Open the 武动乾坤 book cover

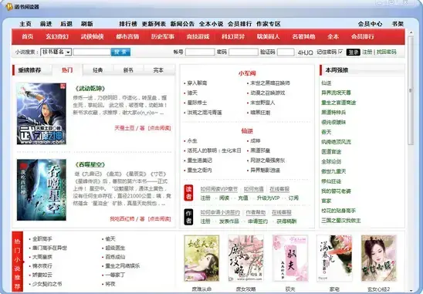(x=42, y=113)
